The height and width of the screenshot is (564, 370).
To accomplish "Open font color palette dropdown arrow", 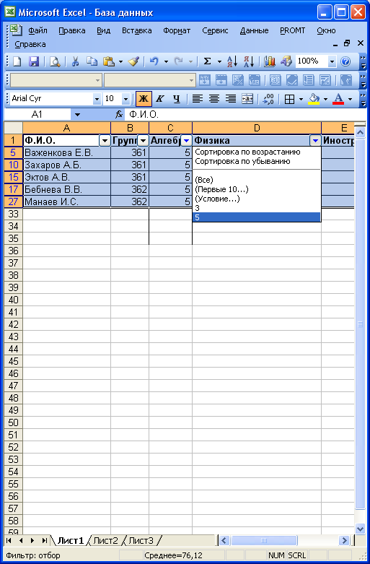I will [x=350, y=98].
